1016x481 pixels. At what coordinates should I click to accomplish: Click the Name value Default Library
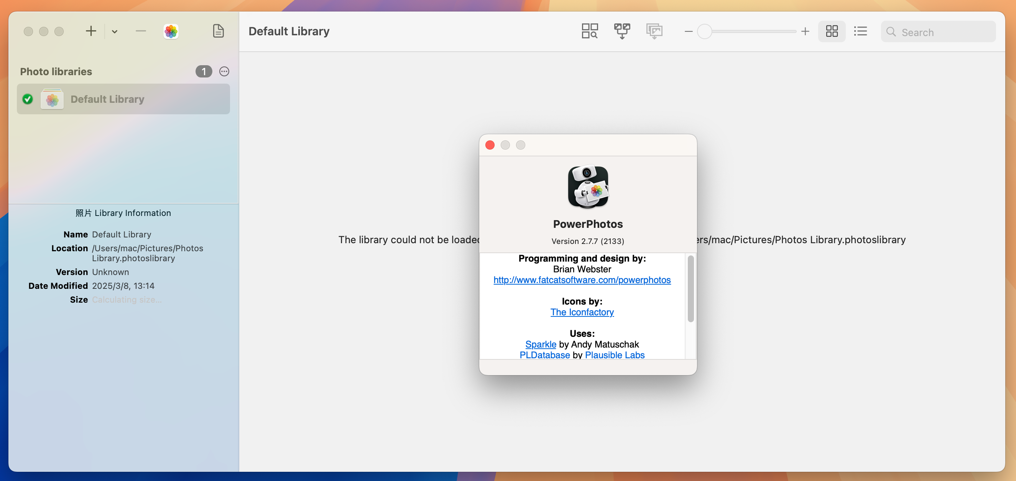coord(122,234)
